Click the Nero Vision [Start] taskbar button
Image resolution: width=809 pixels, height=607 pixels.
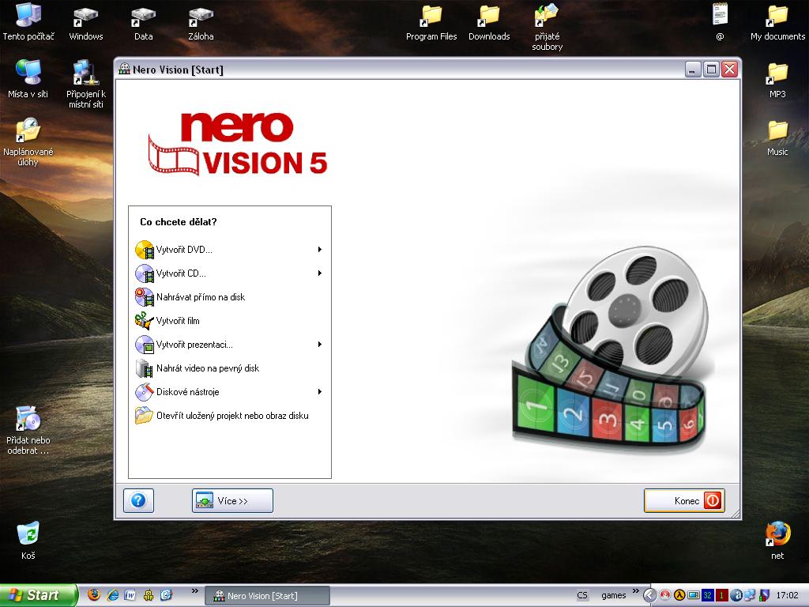tap(267, 596)
